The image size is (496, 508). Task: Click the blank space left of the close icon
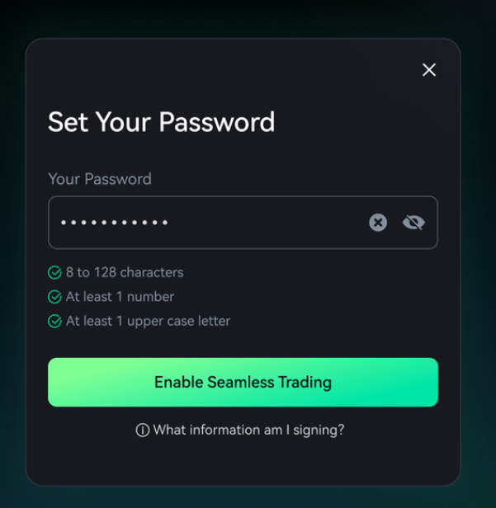(248, 70)
